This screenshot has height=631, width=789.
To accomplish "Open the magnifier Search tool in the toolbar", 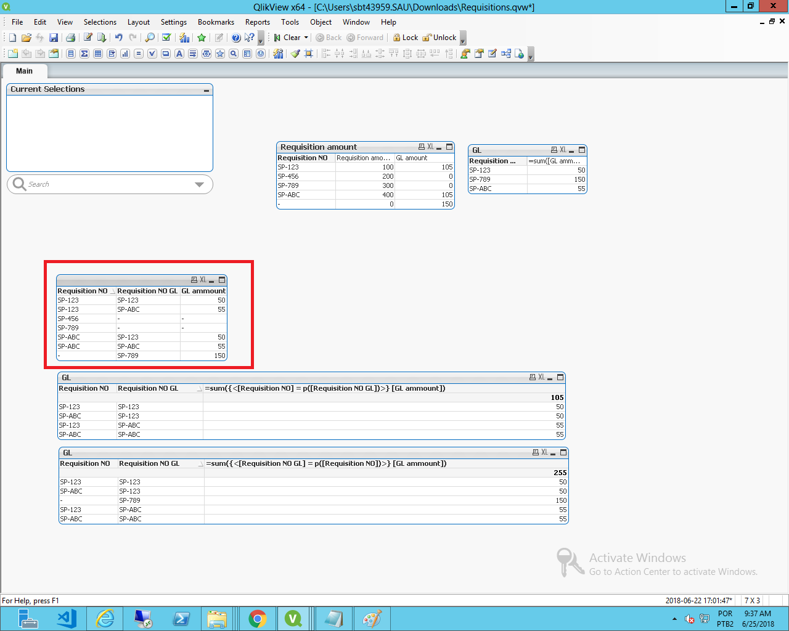I will tap(150, 38).
